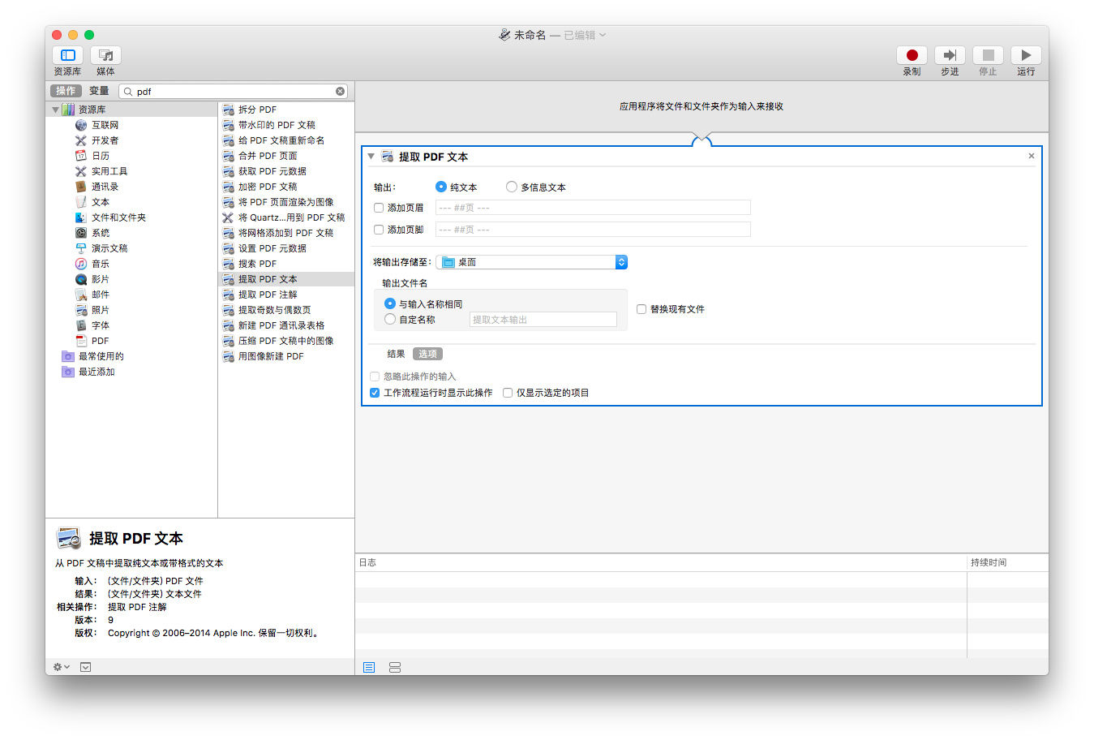The image size is (1094, 740).
Task: Show log list view icon
Action: [x=369, y=667]
